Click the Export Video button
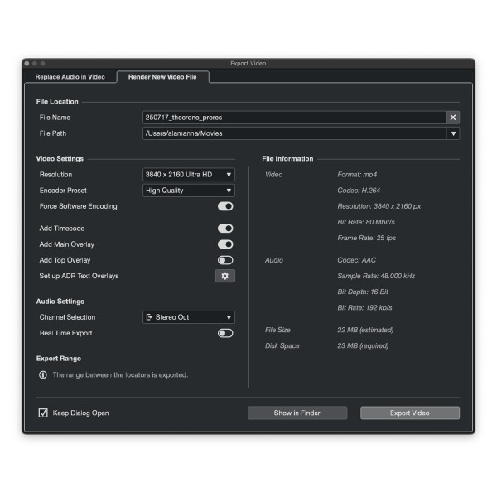Screen dimensions: 497x497 click(x=410, y=413)
